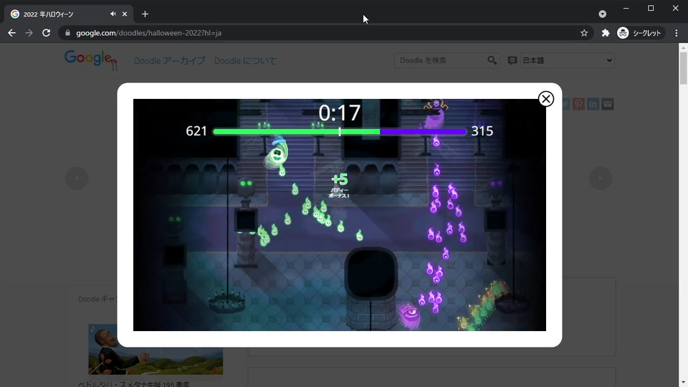Open the tab search dropdown arrow
This screenshot has width=688, height=387.
[603, 14]
